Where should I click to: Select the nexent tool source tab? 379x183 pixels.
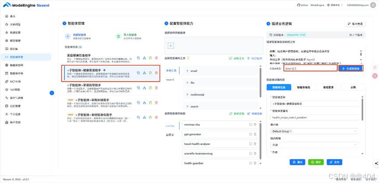(170, 80)
